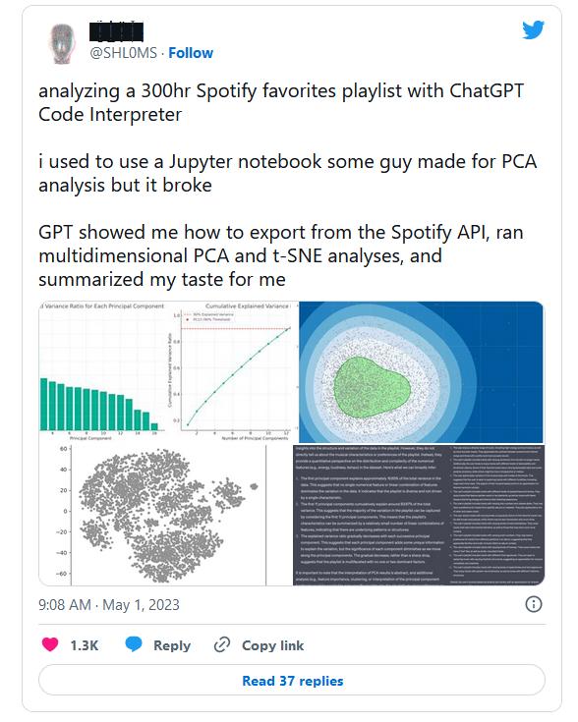
Task: Open the 9:08 AM May 1, 2023 timestamp
Action: click(109, 604)
